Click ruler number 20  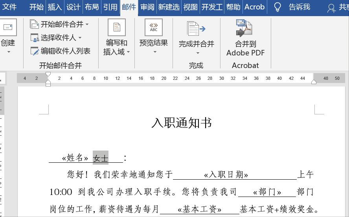pos(164,78)
